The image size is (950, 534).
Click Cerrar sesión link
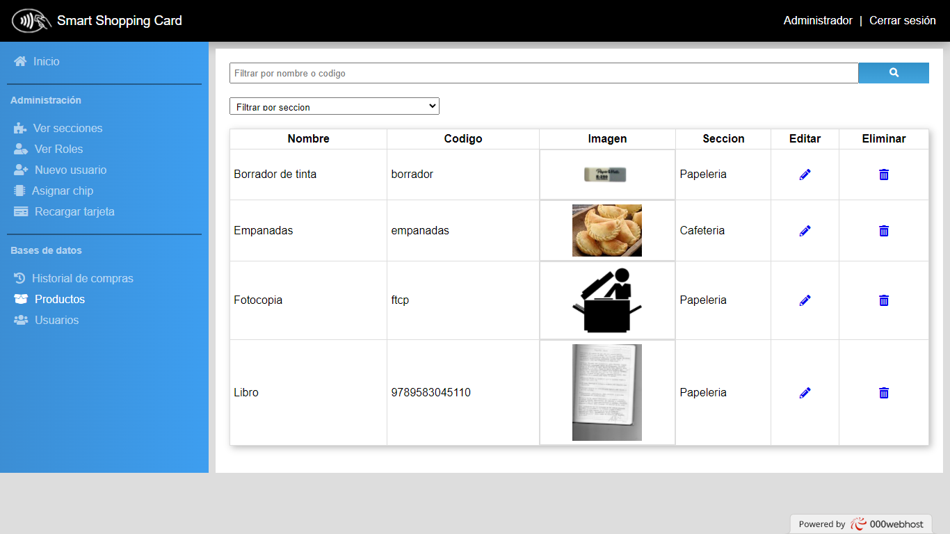click(x=903, y=21)
